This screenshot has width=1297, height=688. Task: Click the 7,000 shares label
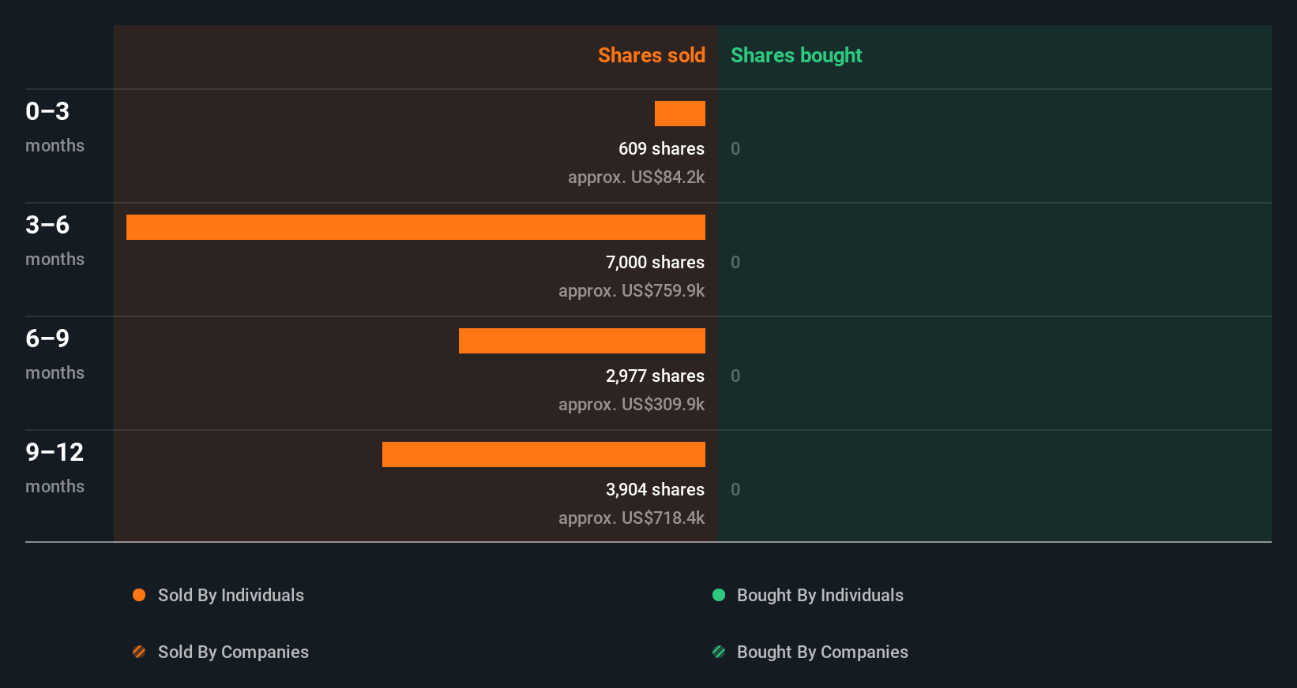[x=655, y=262]
